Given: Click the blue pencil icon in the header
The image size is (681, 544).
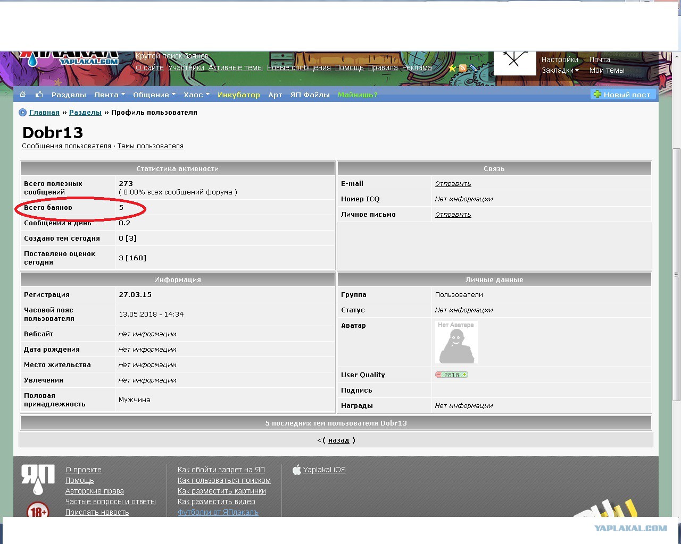Looking at the screenshot, I should (473, 68).
